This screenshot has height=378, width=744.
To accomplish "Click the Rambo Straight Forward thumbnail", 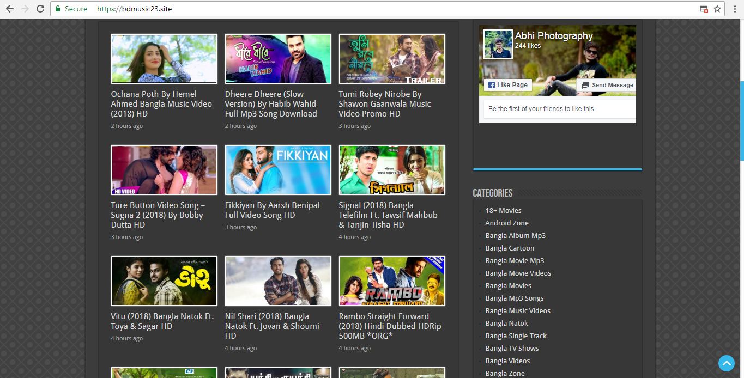I will pos(392,281).
